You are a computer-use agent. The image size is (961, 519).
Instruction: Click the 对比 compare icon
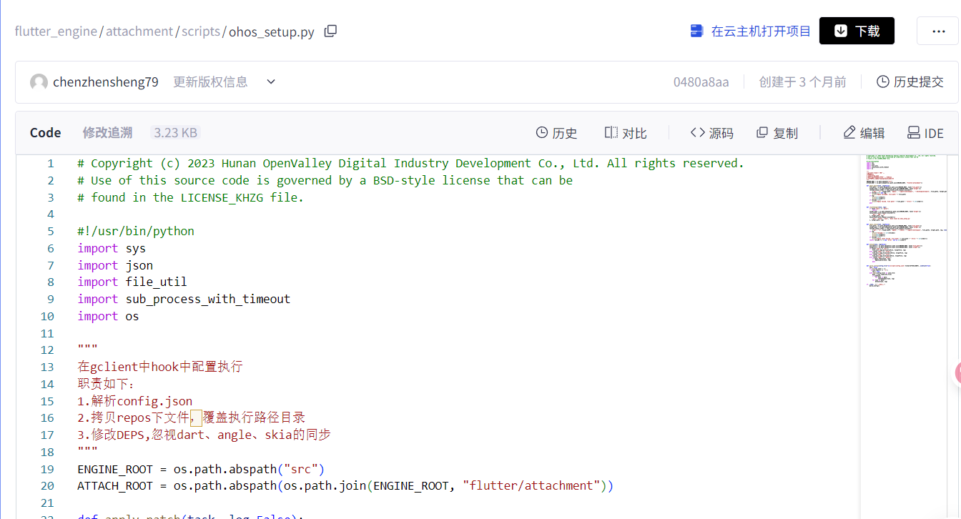611,133
